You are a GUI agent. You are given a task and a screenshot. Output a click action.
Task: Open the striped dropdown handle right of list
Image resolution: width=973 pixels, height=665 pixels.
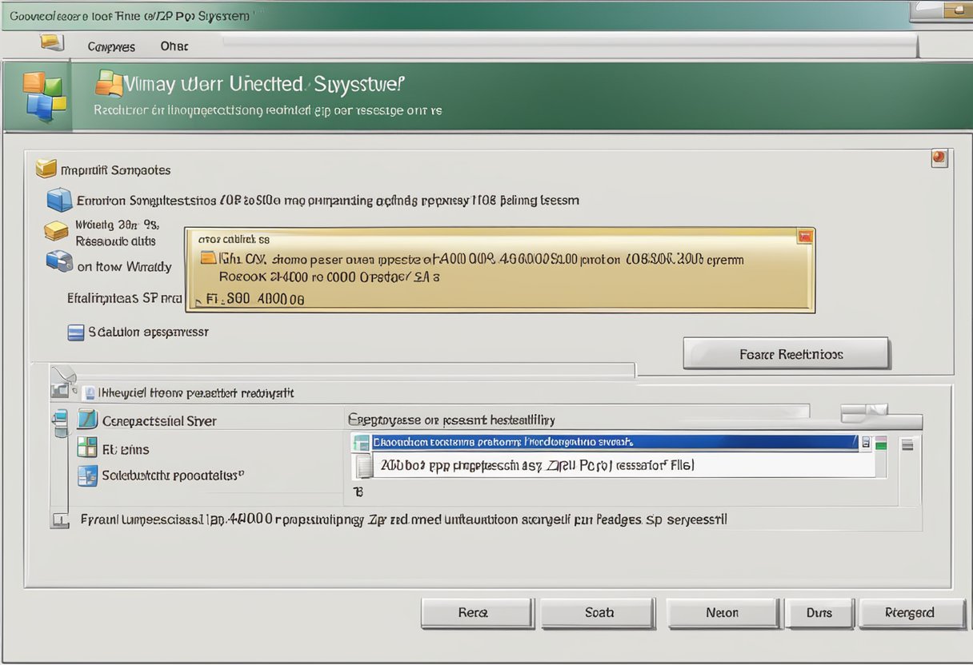point(907,445)
